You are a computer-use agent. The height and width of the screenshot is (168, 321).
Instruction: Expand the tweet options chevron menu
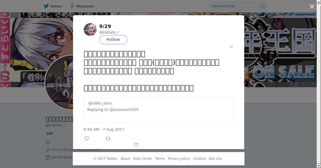click(231, 47)
